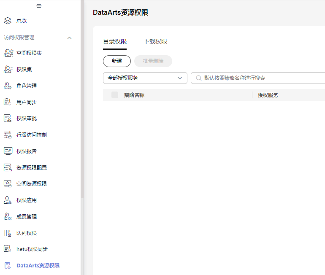Click the hamburger collapse-sidebar icon
This screenshot has height=275, width=325.
pos(39,6)
